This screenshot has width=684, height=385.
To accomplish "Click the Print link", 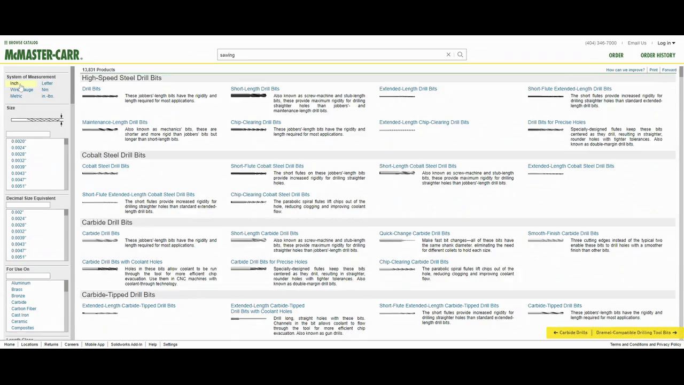I will 654,70.
